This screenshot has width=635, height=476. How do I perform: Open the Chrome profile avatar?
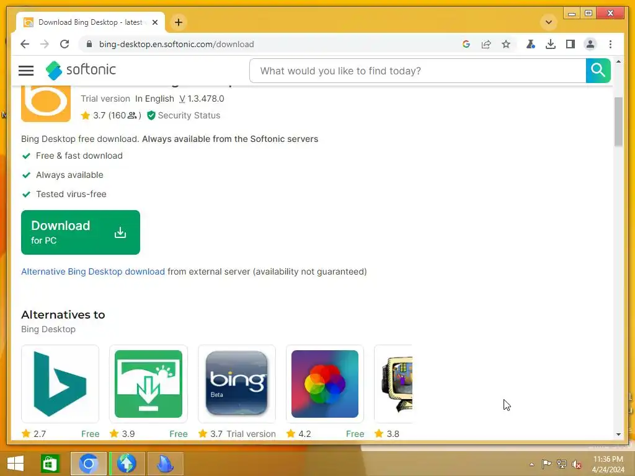590,44
